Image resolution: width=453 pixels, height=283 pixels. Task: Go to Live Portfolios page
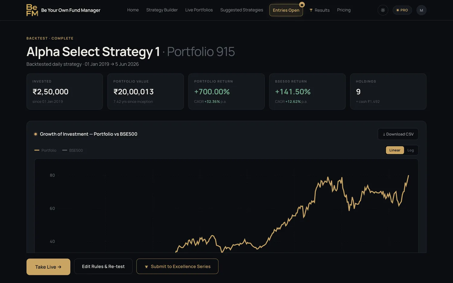click(199, 10)
